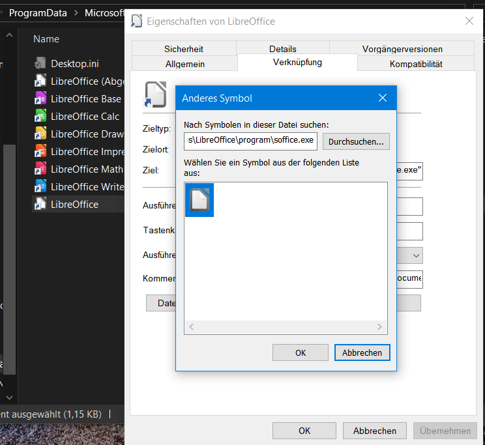
Task: Click the LibreOffice Base shortcut icon
Action: click(40, 98)
